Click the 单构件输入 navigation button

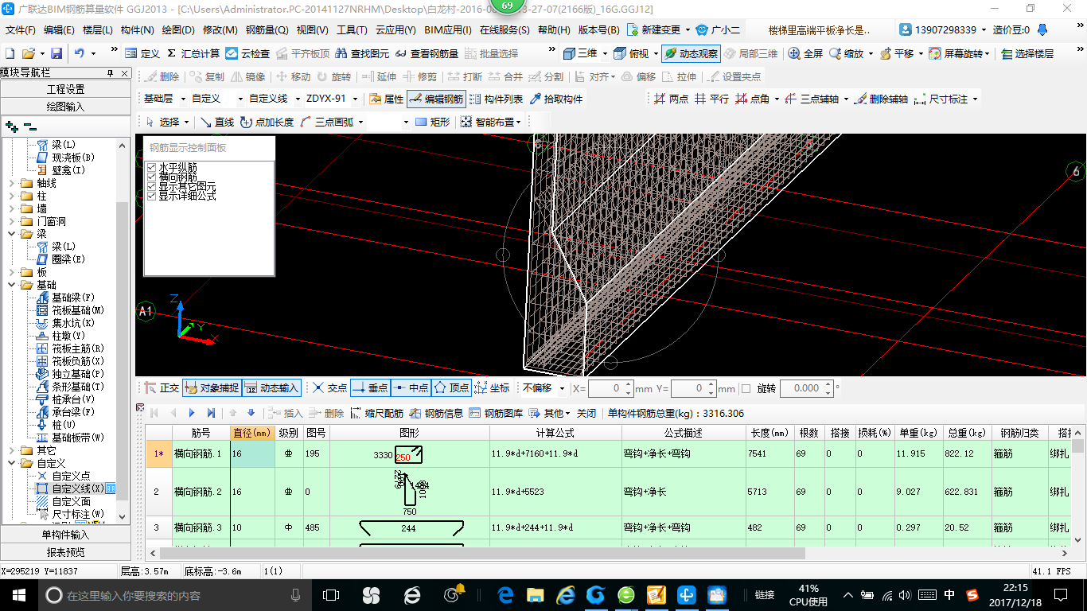coord(65,535)
